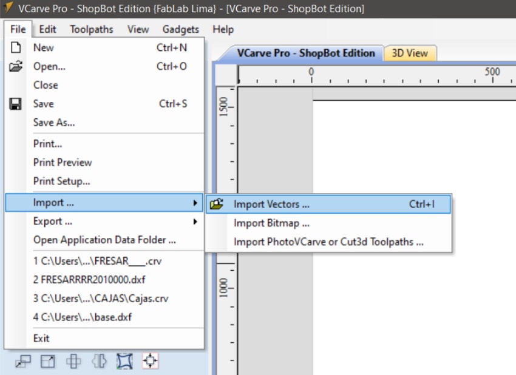
Task: Choose Save in the File menu
Action: coord(104,104)
